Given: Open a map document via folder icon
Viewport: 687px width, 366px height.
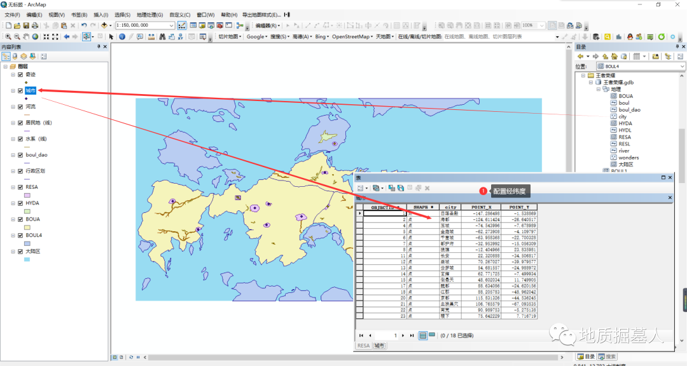Looking at the screenshot, I should click(x=17, y=25).
